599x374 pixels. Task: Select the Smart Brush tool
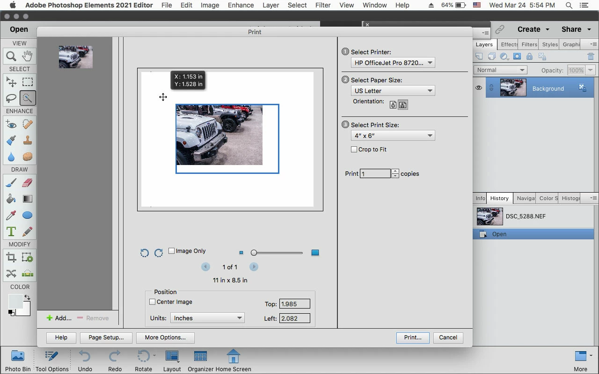11,140
